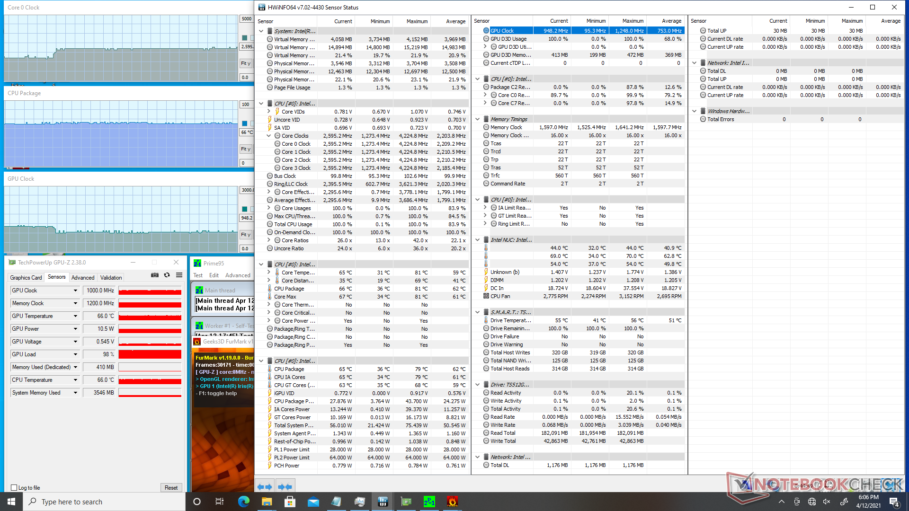
Task: Click the GPU-Z refresh icon
Action: tap(167, 275)
